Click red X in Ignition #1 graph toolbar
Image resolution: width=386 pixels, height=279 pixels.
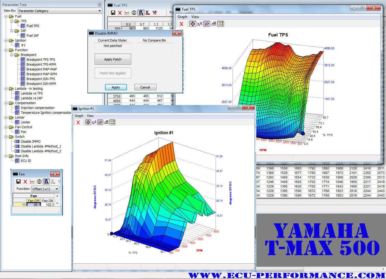click(78, 122)
